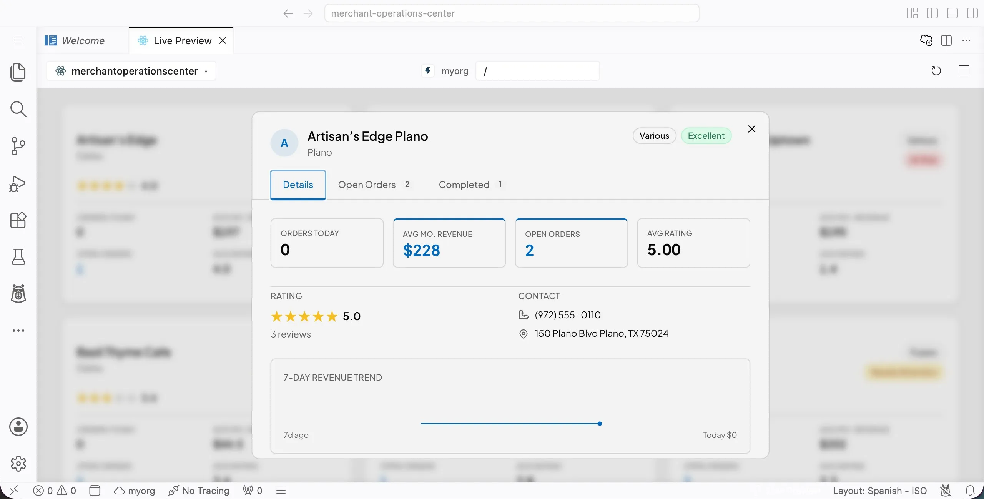Open the Explorer files icon in sidebar
This screenshot has height=499, width=984.
click(x=18, y=72)
